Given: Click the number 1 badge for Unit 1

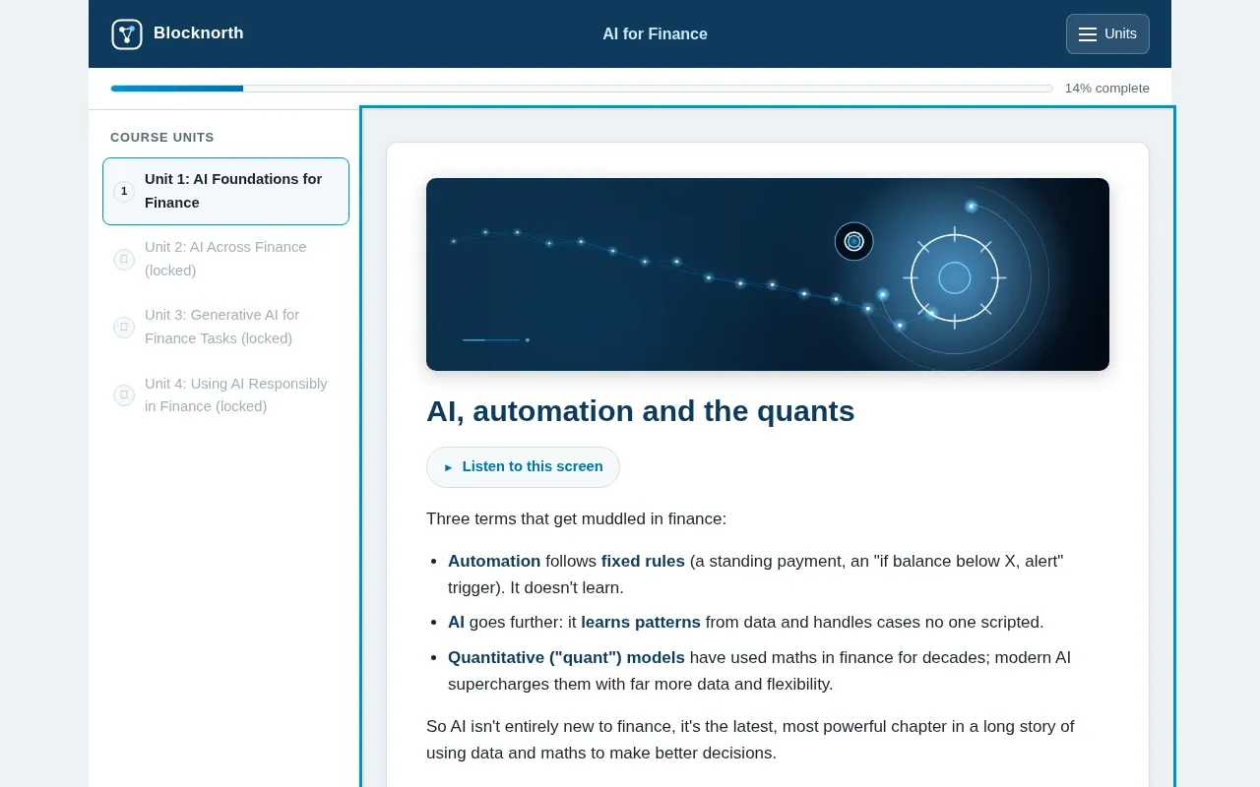Looking at the screenshot, I should tap(124, 191).
